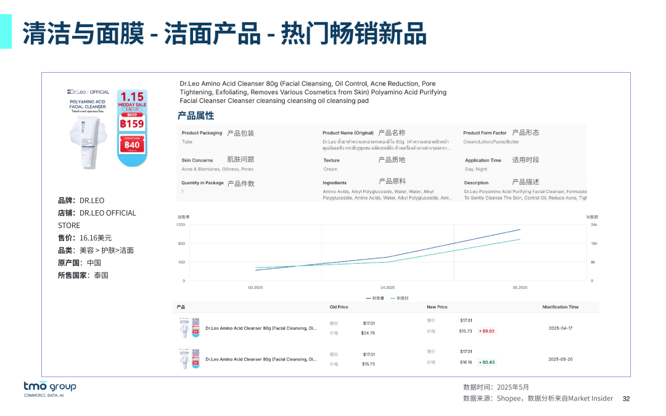Click the Ingredients attribute label
This screenshot has height=416, width=666.
coord(335,183)
